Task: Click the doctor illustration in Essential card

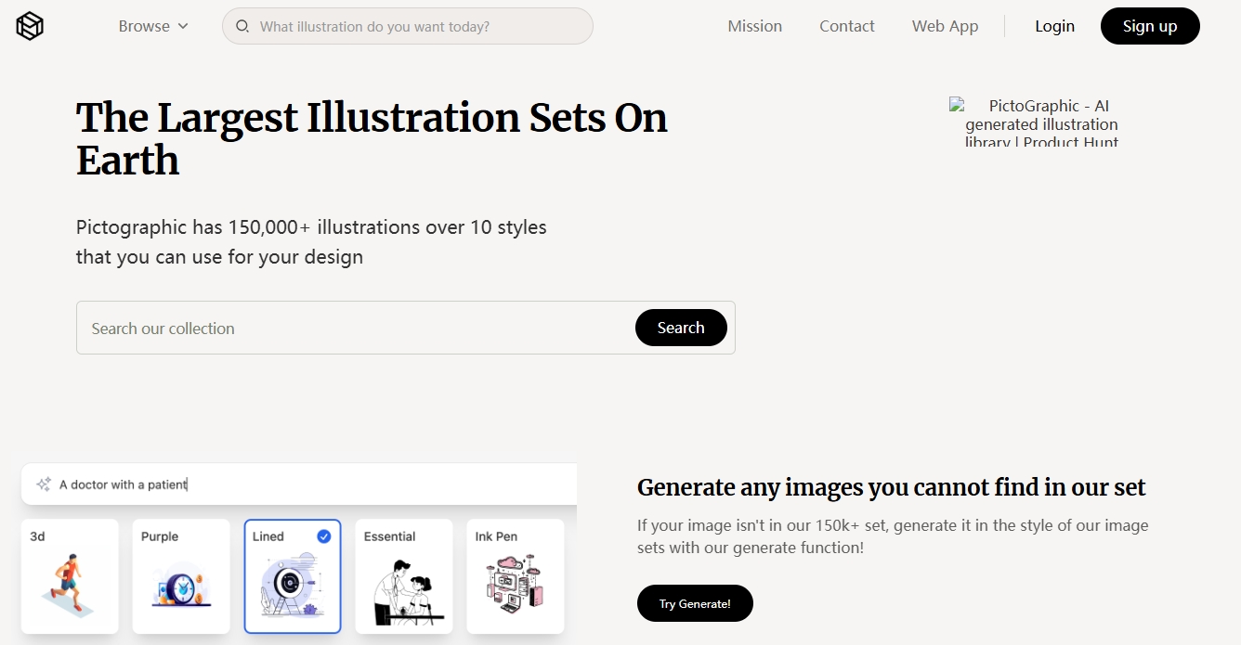Action: click(409, 592)
